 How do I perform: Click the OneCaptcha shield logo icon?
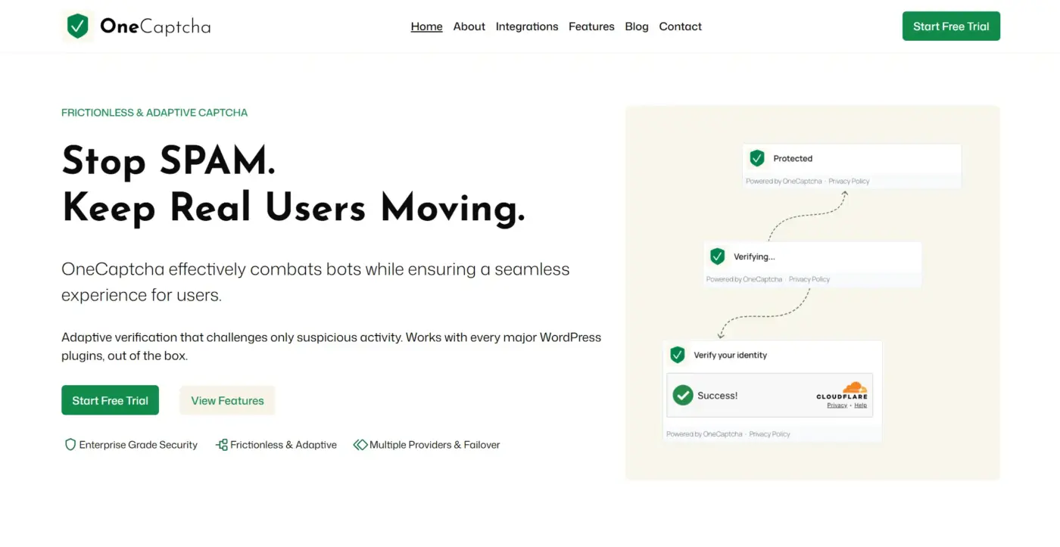(x=77, y=26)
